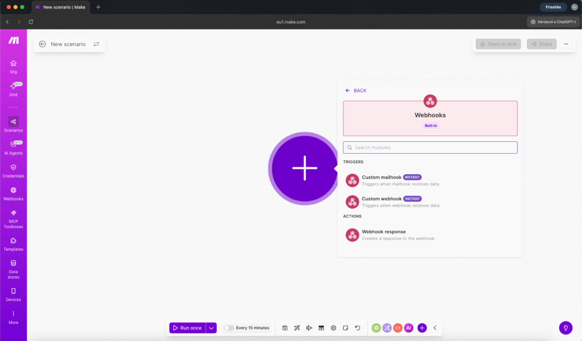
Task: Open the Run once dropdown arrow
Action: coord(211,327)
